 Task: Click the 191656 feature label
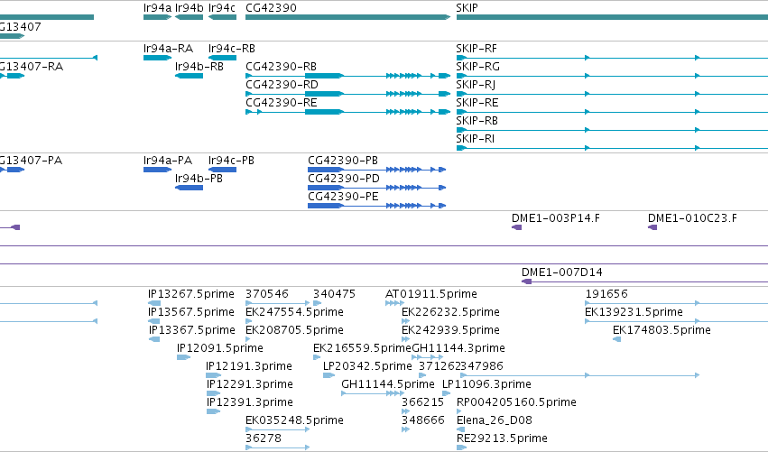(606, 294)
